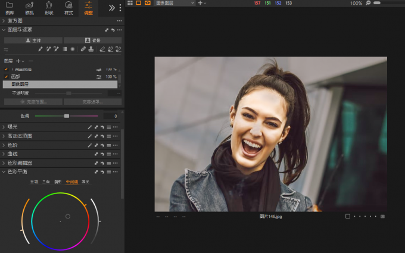
Task: Reset the 曲线 curves panel
Action: click(x=102, y=154)
